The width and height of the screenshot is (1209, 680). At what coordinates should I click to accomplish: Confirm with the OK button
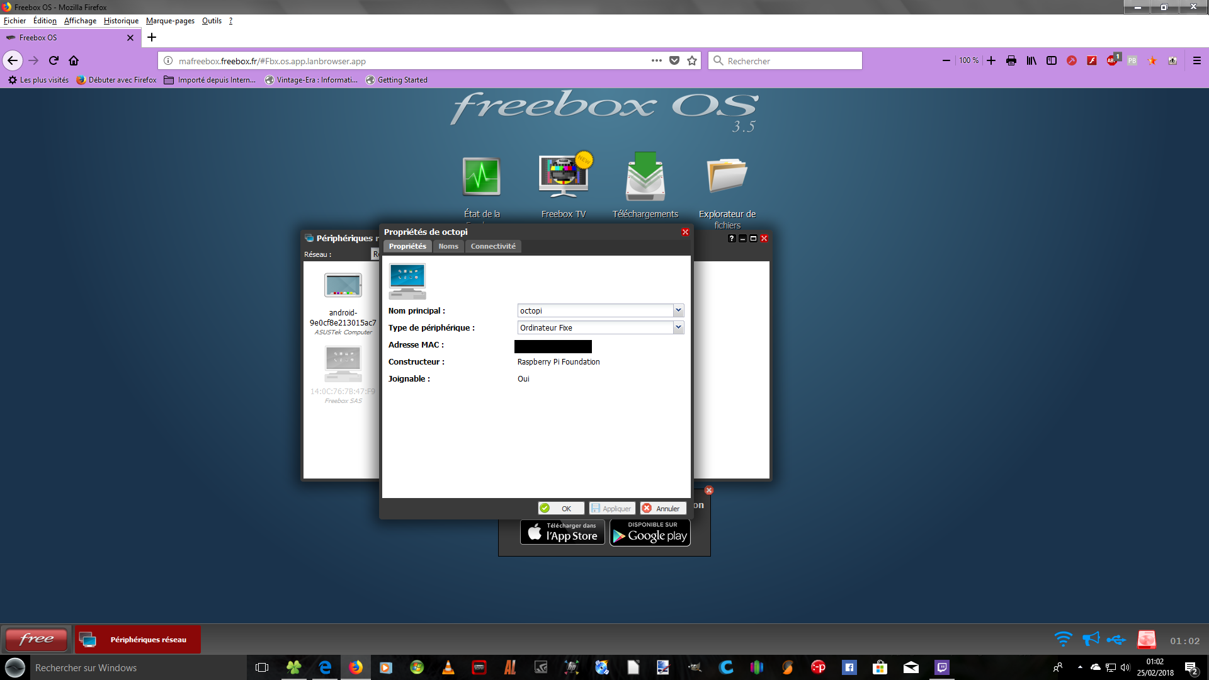[561, 508]
